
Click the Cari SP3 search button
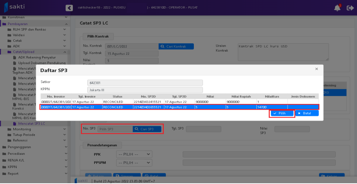(x=147, y=129)
